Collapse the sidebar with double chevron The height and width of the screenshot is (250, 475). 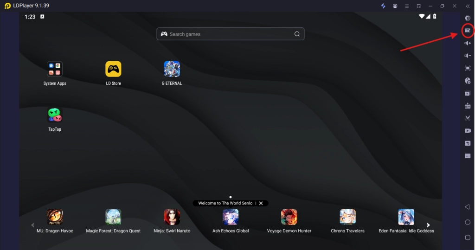point(468,6)
